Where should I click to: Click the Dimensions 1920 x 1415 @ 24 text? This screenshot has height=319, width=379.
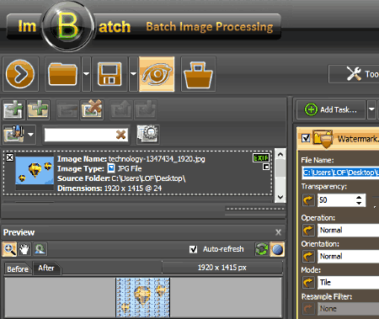click(109, 189)
